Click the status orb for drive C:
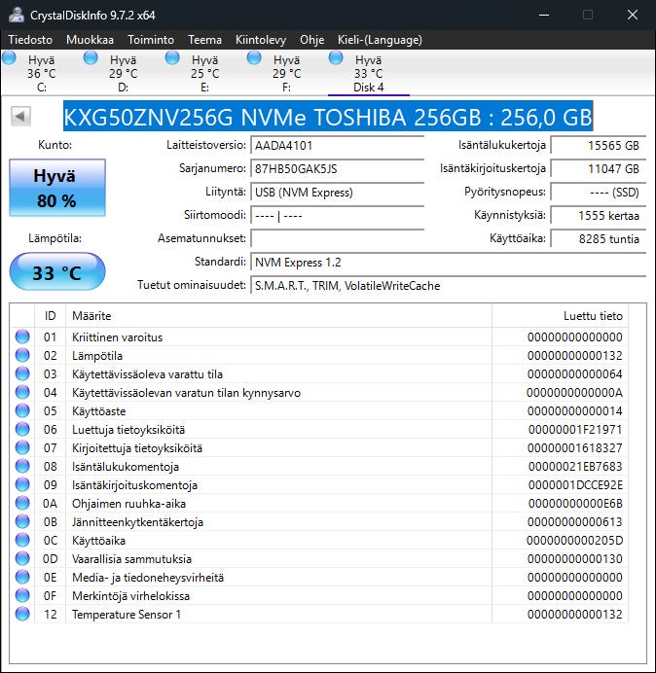The width and height of the screenshot is (656, 673). pos(10,58)
